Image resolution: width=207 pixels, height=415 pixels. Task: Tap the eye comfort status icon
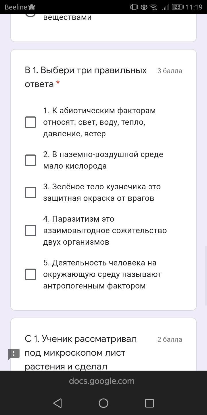pyautogui.click(x=144, y=7)
